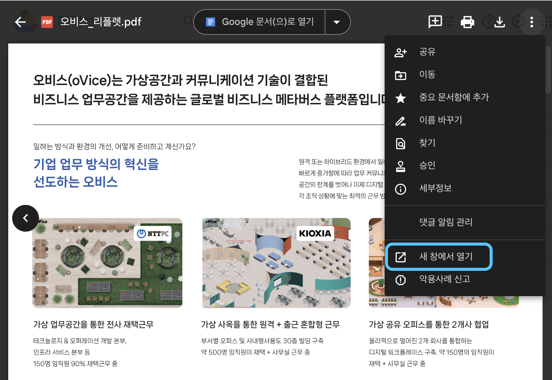
Task: Click the text 일하는 방식과 환경의 개선
Action: point(73,147)
